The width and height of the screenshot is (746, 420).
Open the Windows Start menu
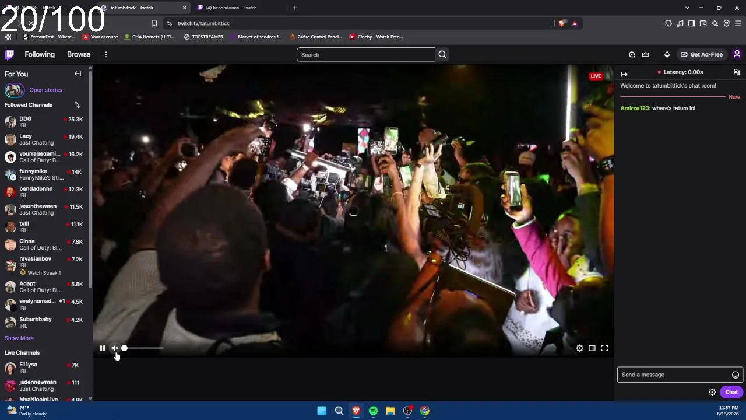click(x=322, y=411)
